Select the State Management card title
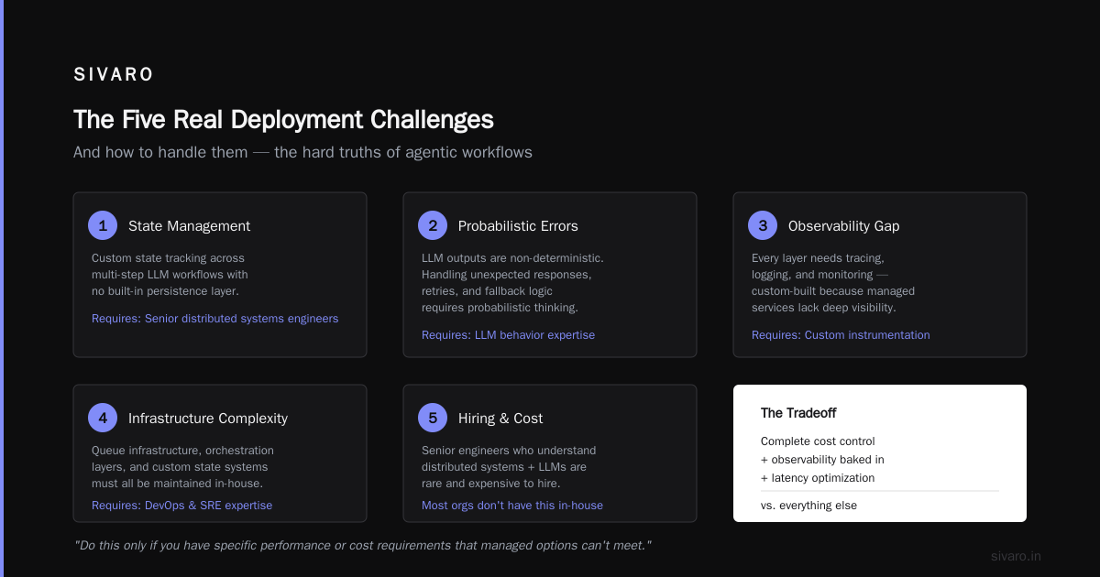 189,226
